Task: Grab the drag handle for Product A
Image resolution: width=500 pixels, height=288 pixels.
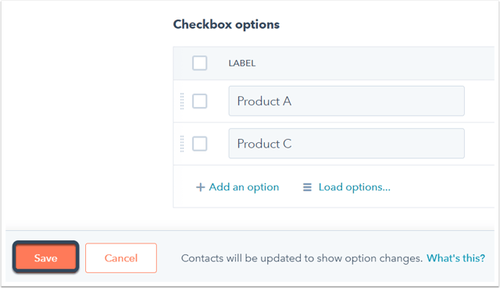Action: tap(182, 101)
